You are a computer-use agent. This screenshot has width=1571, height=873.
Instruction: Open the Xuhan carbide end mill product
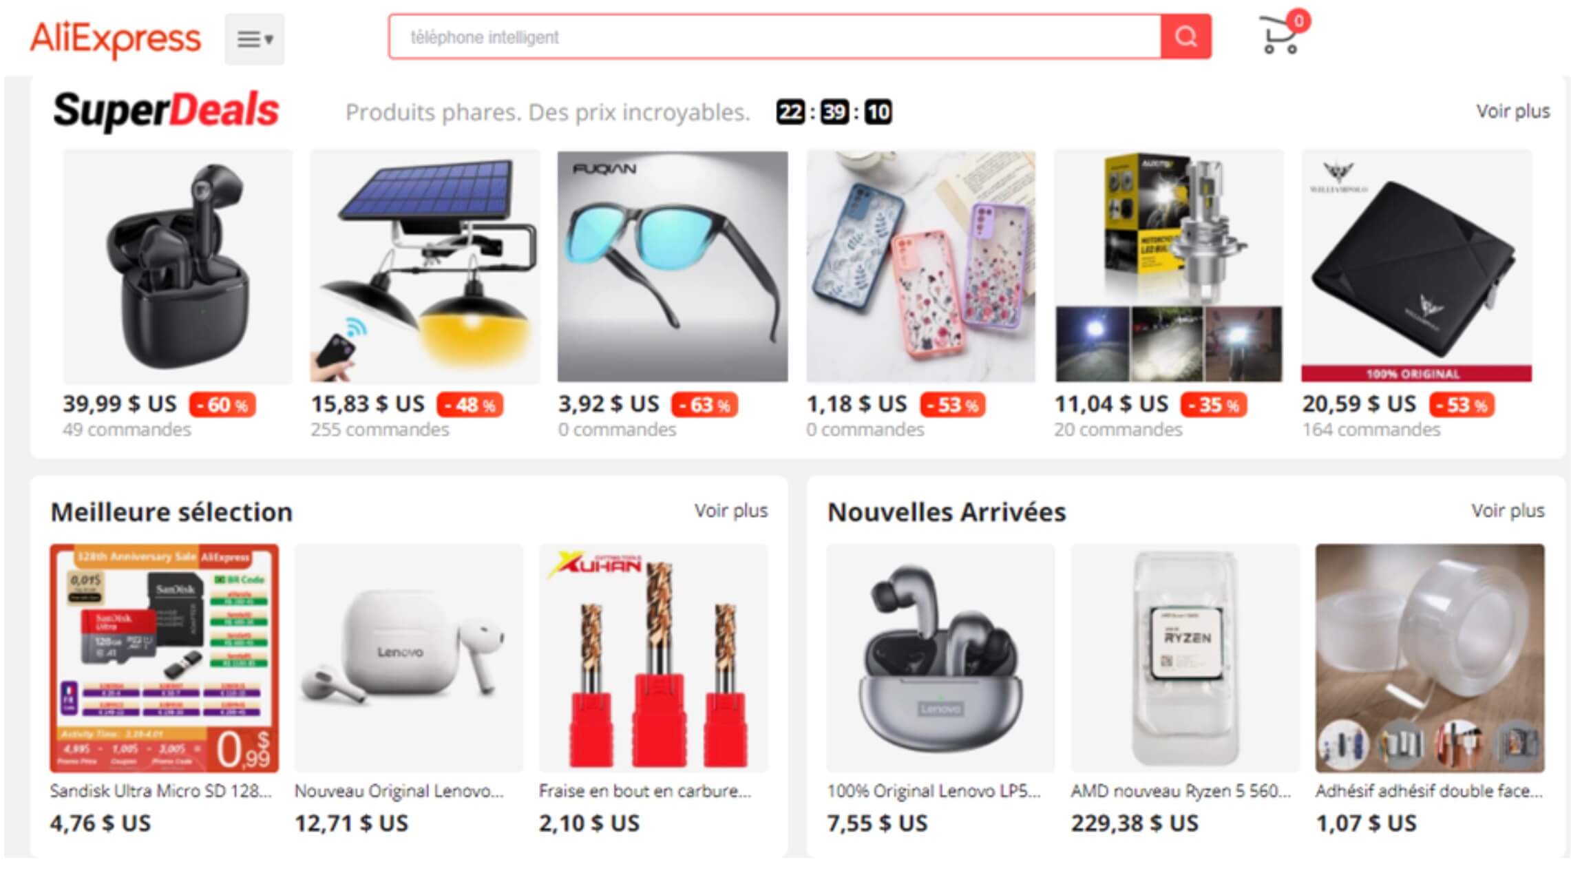point(653,658)
